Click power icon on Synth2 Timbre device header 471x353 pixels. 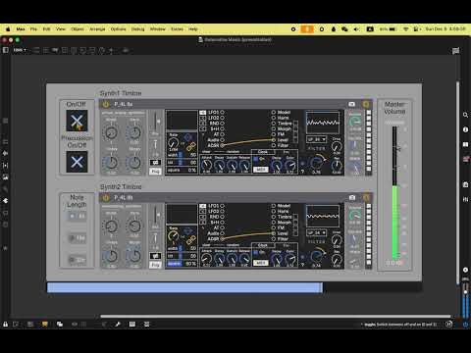tap(106, 198)
